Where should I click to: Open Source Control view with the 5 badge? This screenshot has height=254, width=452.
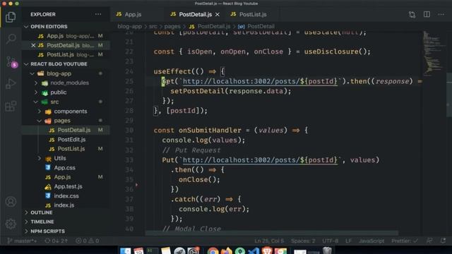[11, 61]
